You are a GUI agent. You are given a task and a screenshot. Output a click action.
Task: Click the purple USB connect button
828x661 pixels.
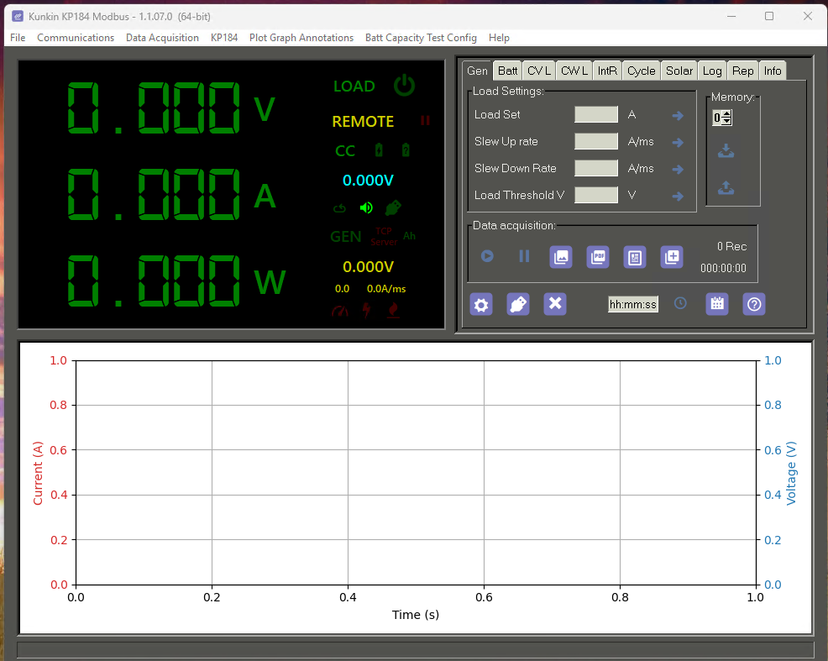coord(518,304)
